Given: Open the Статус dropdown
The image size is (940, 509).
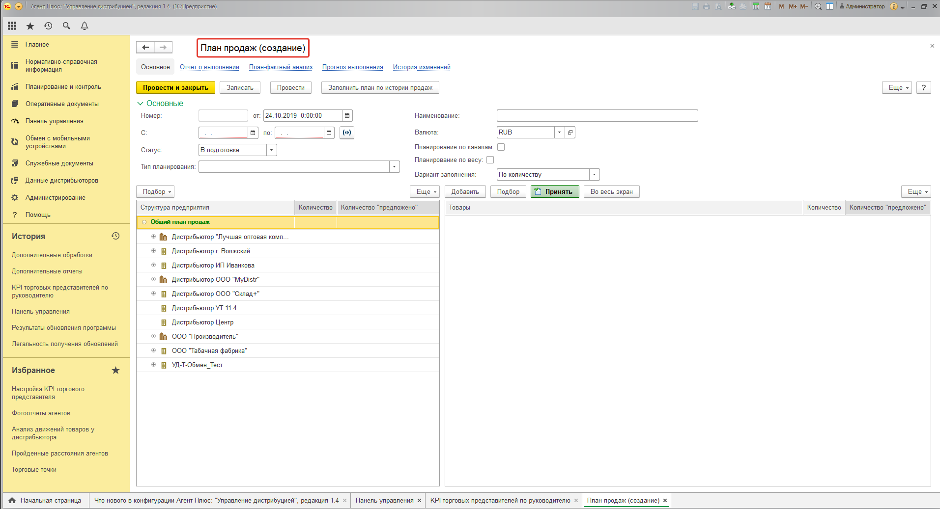Looking at the screenshot, I should [272, 150].
